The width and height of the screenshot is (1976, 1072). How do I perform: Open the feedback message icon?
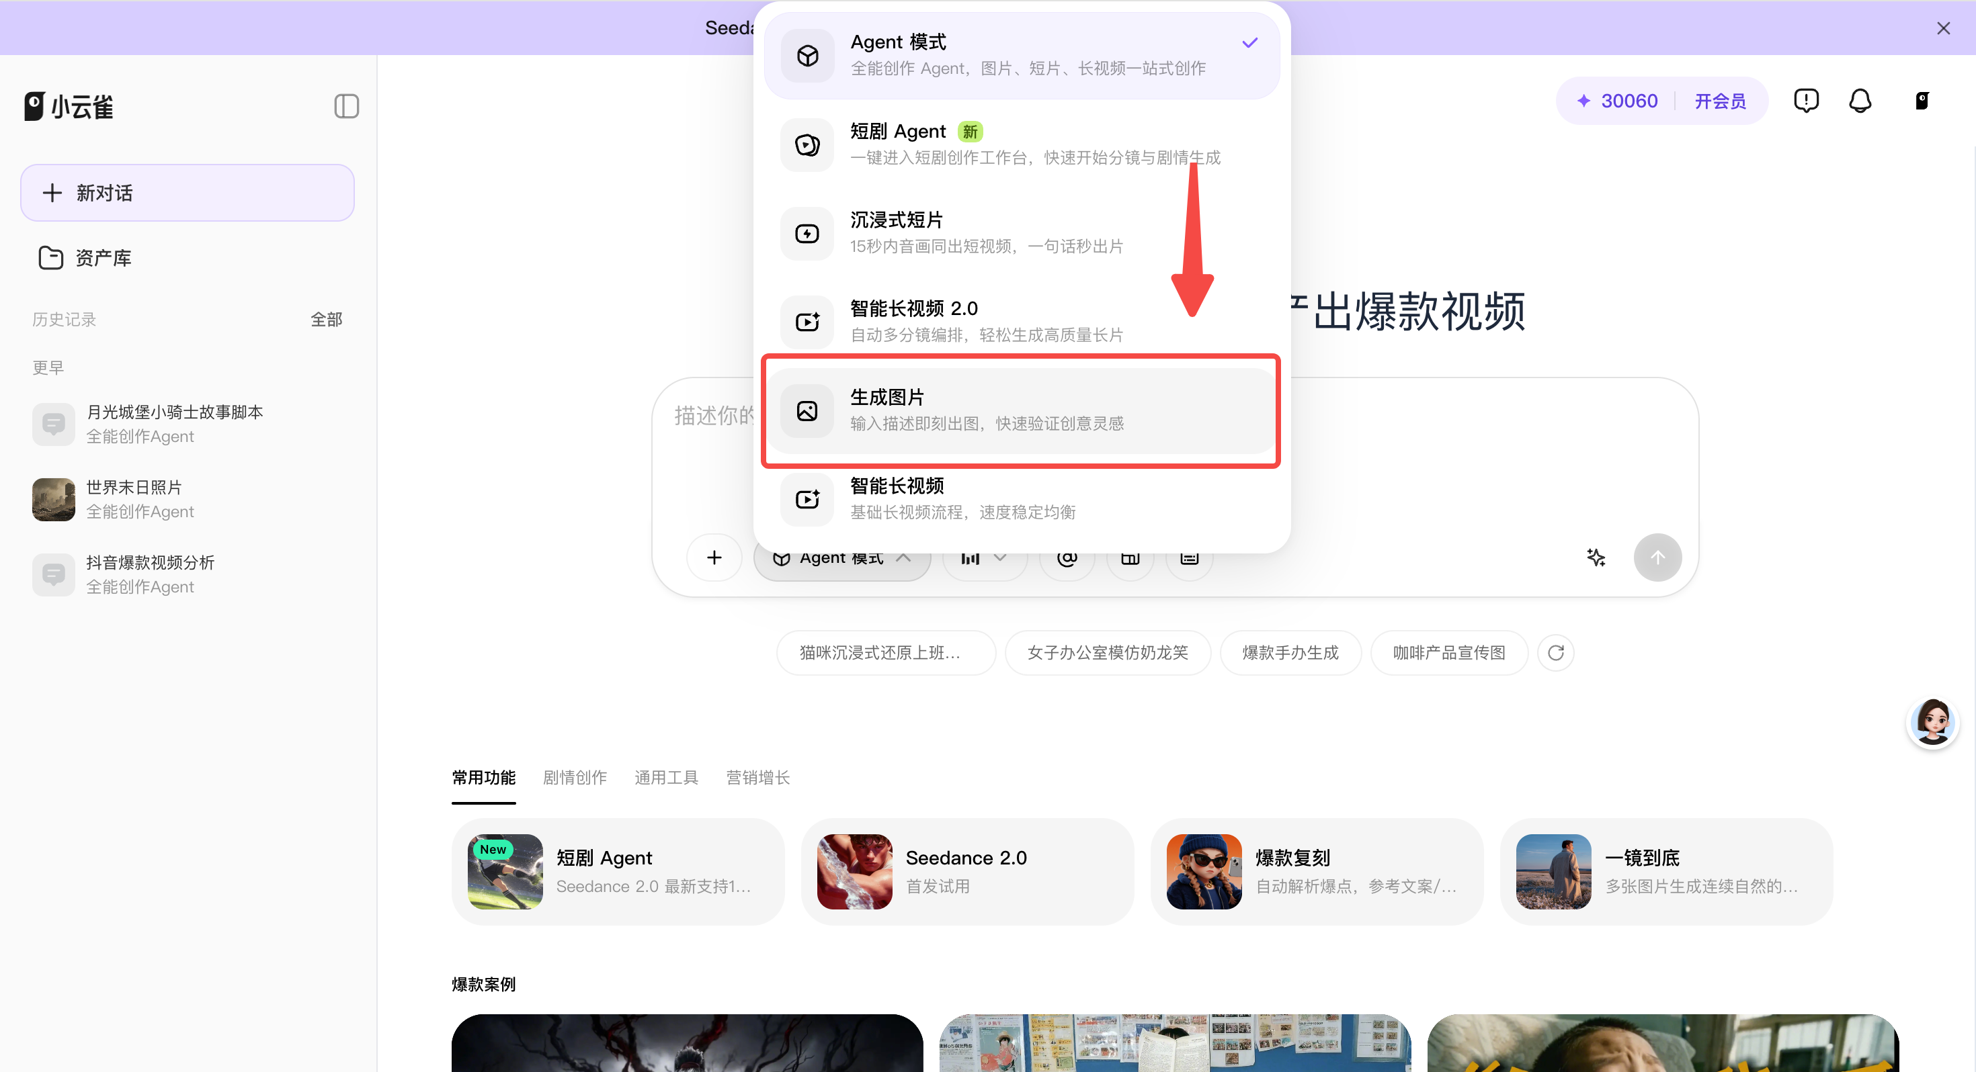(1806, 101)
